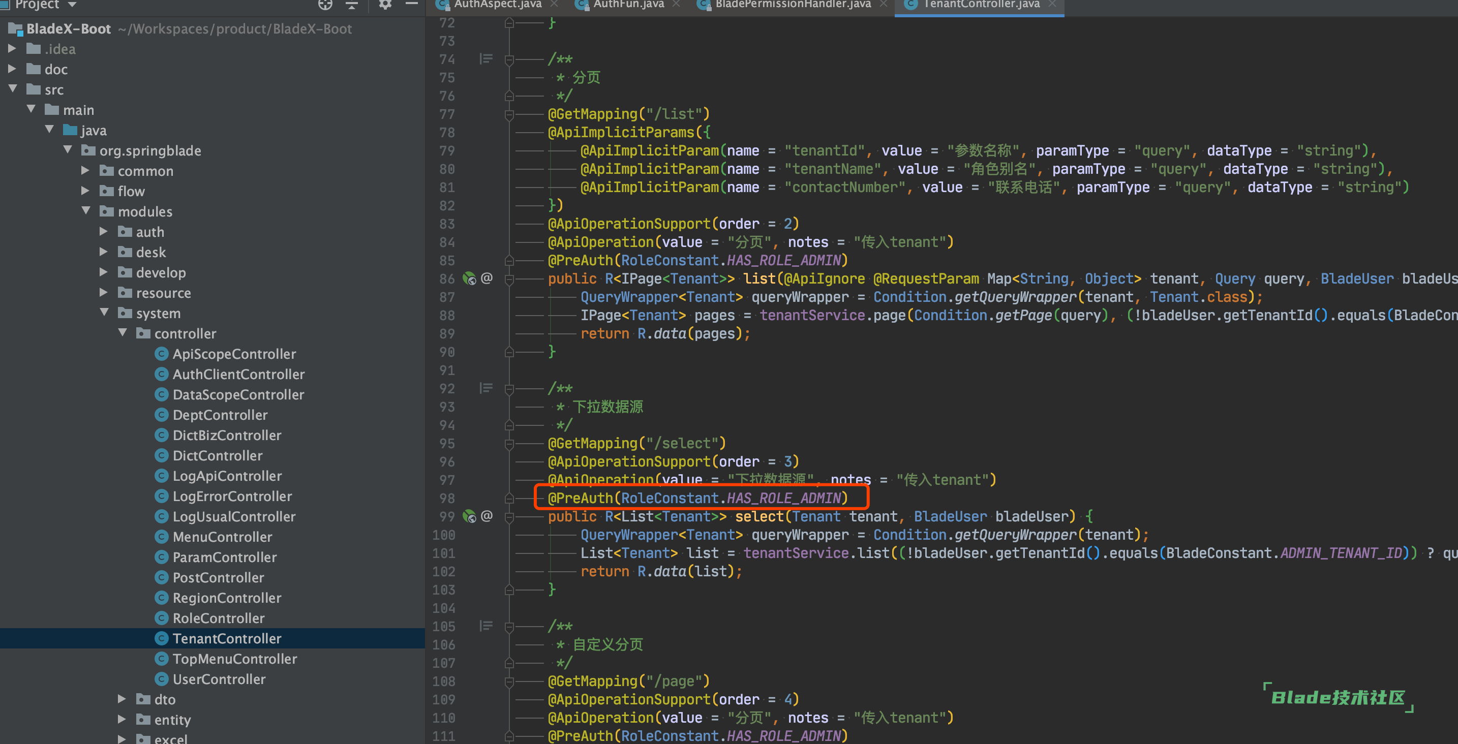Image resolution: width=1458 pixels, height=744 pixels.
Task: Click the DictController class icon
Action: tap(161, 455)
